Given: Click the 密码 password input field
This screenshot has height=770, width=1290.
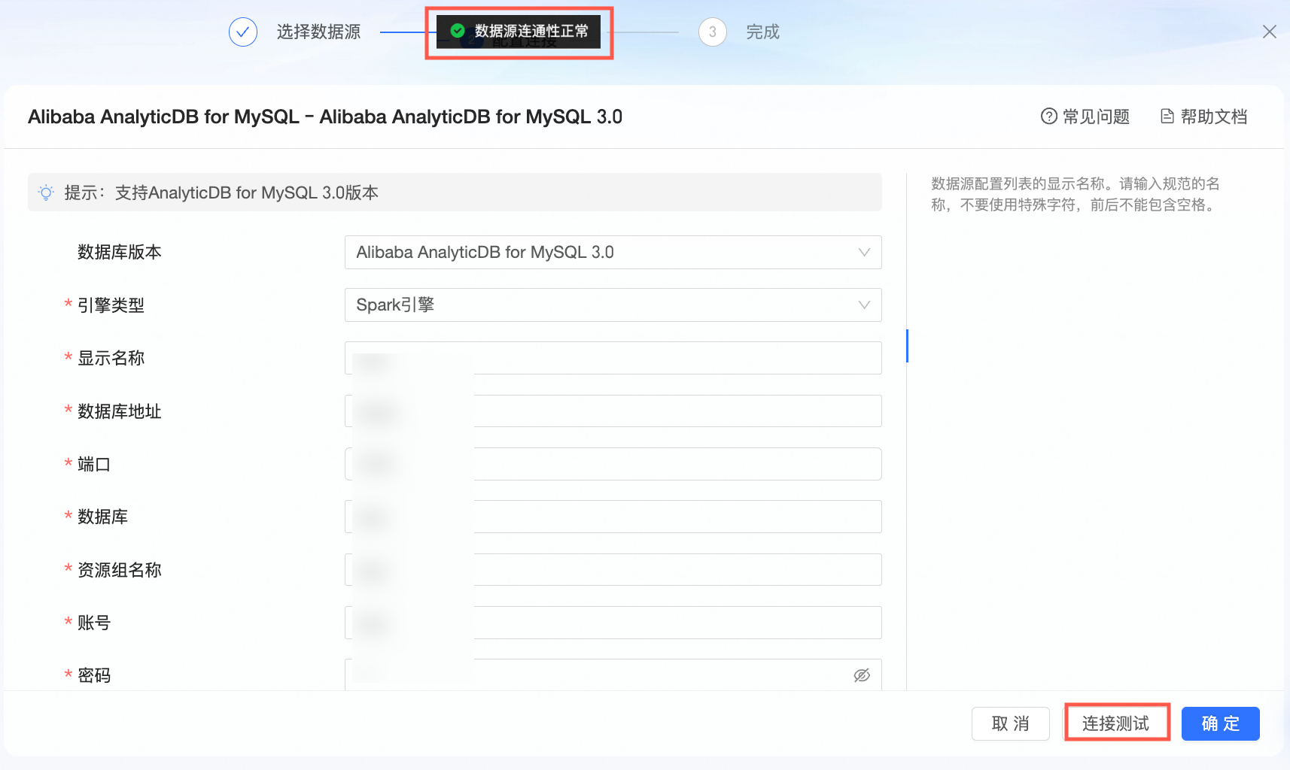Looking at the screenshot, I should pyautogui.click(x=613, y=675).
